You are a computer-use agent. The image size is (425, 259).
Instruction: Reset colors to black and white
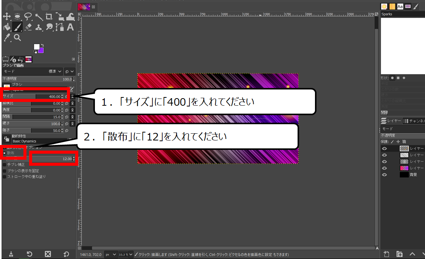pos(35,52)
